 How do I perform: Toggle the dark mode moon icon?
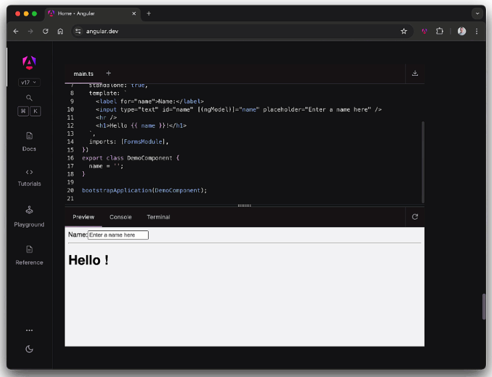[29, 349]
